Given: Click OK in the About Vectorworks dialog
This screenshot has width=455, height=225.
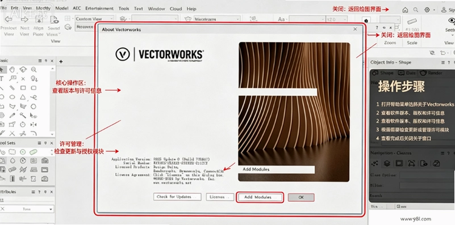Looking at the screenshot, I should [x=301, y=197].
